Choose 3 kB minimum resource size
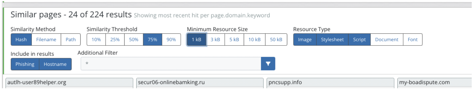The height and width of the screenshot is (92, 475). 215,39
